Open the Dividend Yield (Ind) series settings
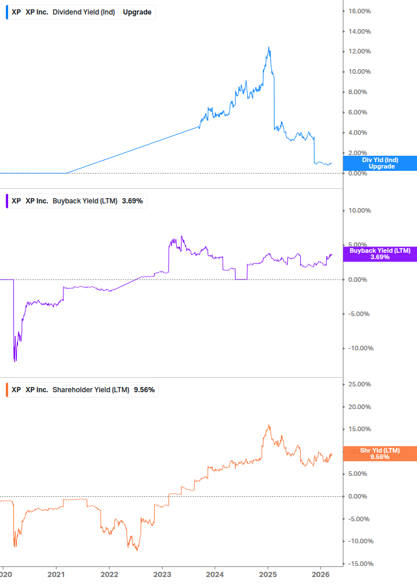The height and width of the screenshot is (584, 417). click(x=83, y=12)
